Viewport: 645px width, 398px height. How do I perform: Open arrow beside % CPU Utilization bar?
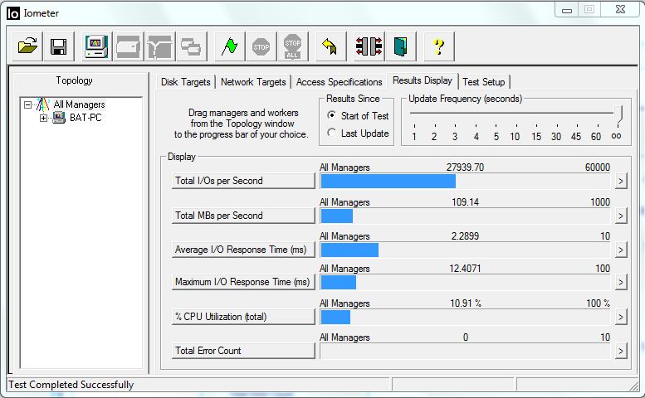coord(621,317)
